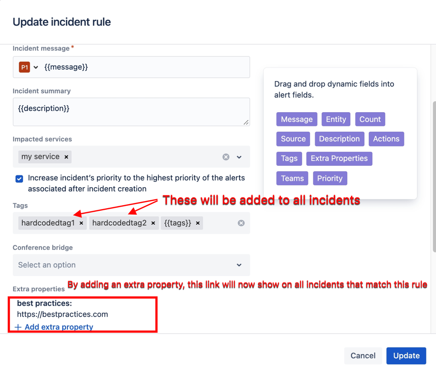The height and width of the screenshot is (373, 436).
Task: Open the bestpractices.com link
Action: coord(62,313)
